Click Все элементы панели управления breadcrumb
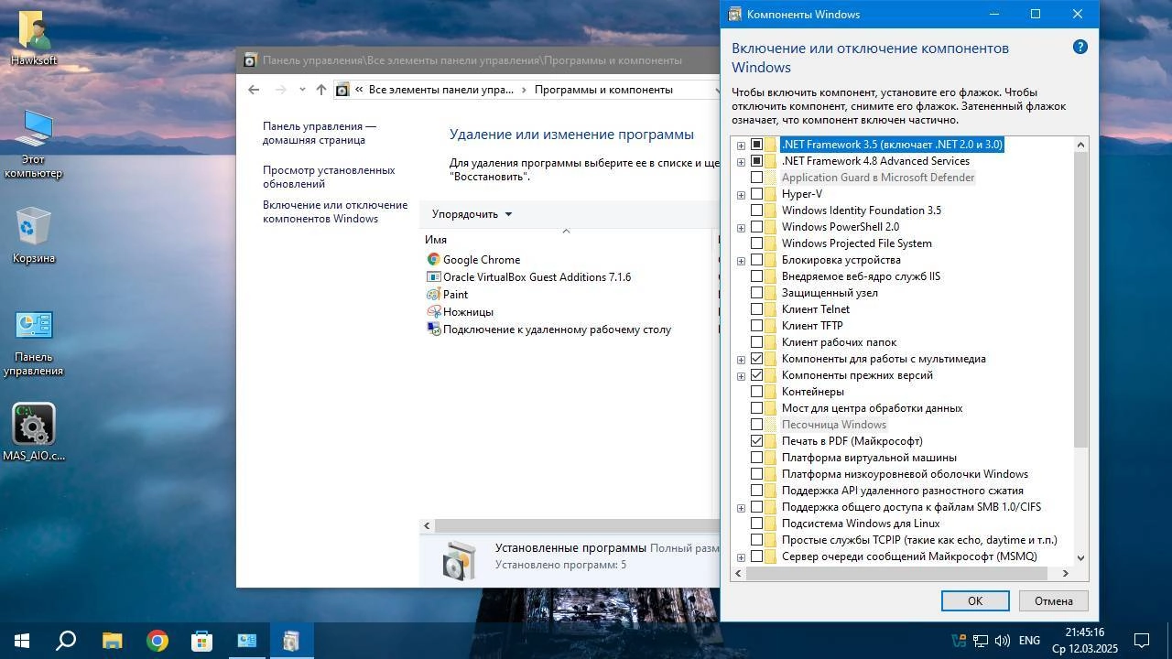 pyautogui.click(x=440, y=90)
